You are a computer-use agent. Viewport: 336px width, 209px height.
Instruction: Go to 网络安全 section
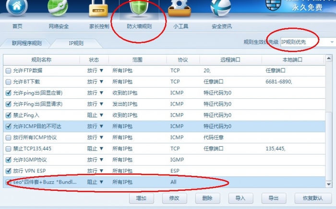(59, 26)
